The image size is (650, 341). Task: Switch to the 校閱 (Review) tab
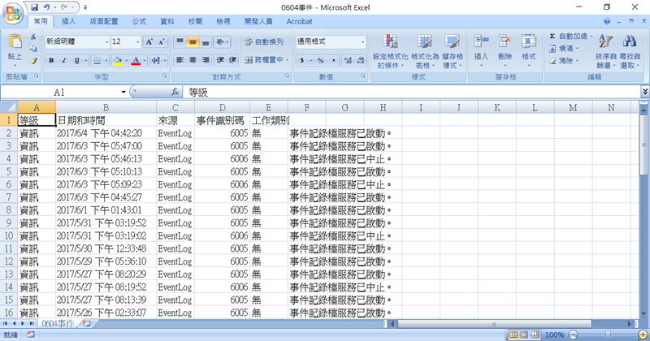point(195,21)
